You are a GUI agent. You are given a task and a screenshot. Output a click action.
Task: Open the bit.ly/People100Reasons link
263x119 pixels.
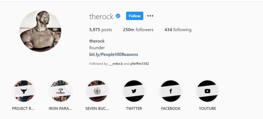(114, 54)
